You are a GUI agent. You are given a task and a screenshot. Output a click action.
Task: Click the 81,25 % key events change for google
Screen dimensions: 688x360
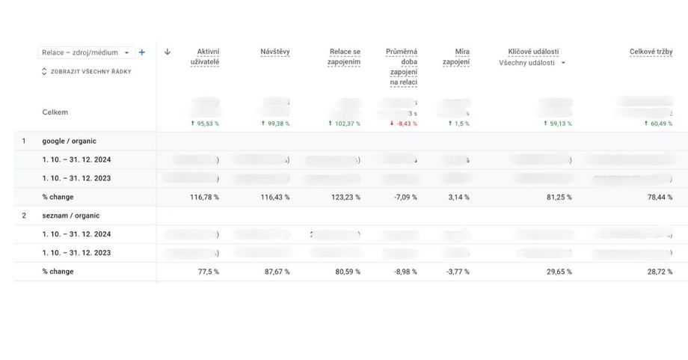(558, 197)
